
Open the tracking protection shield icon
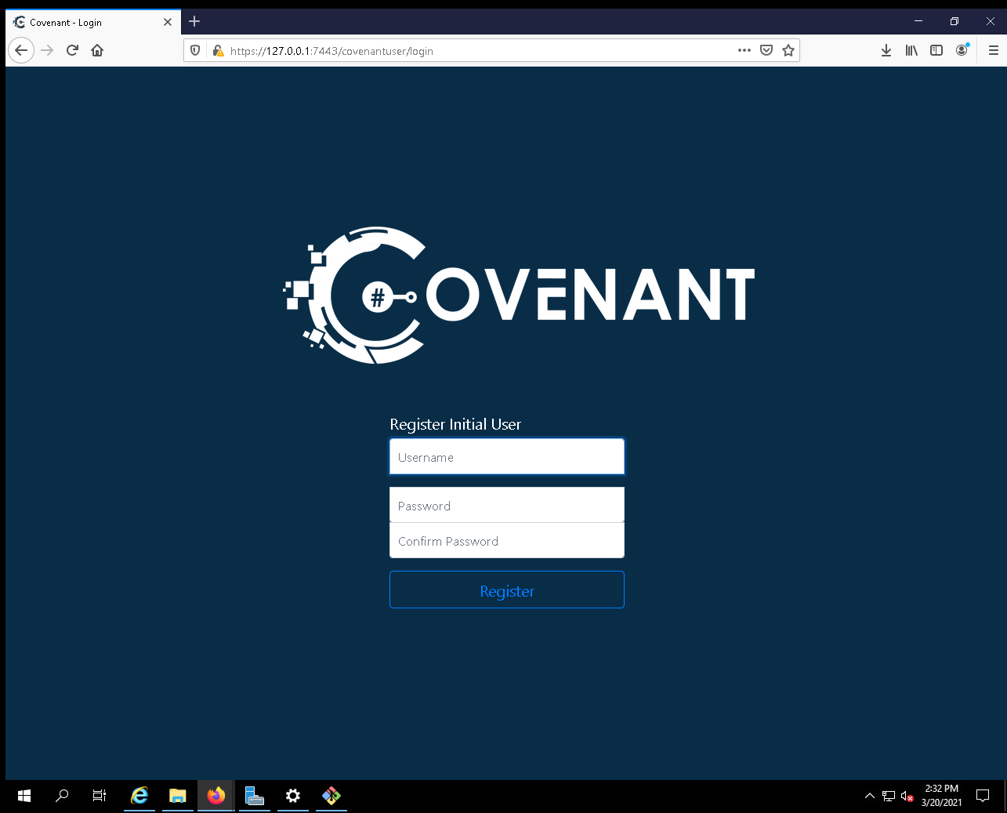point(196,50)
